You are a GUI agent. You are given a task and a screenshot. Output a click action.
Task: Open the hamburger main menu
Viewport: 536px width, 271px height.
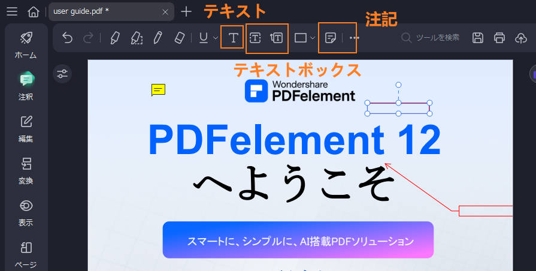[12, 11]
